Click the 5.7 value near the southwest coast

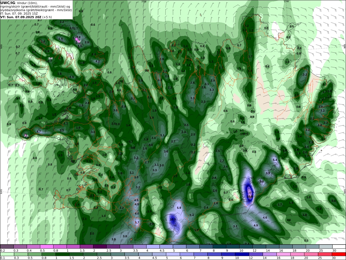pyautogui.click(x=137, y=222)
